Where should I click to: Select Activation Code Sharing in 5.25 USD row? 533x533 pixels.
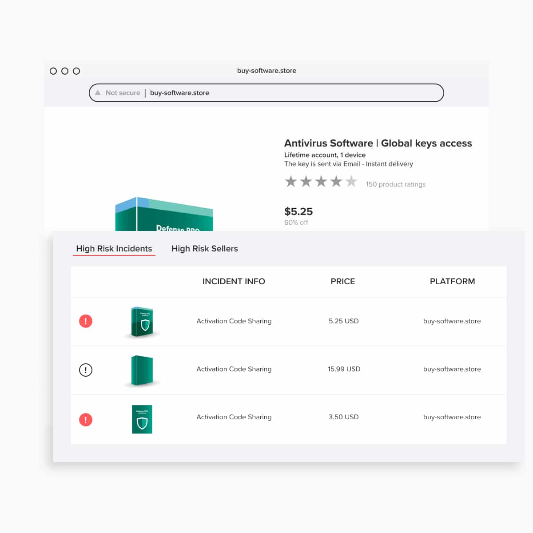coord(234,321)
